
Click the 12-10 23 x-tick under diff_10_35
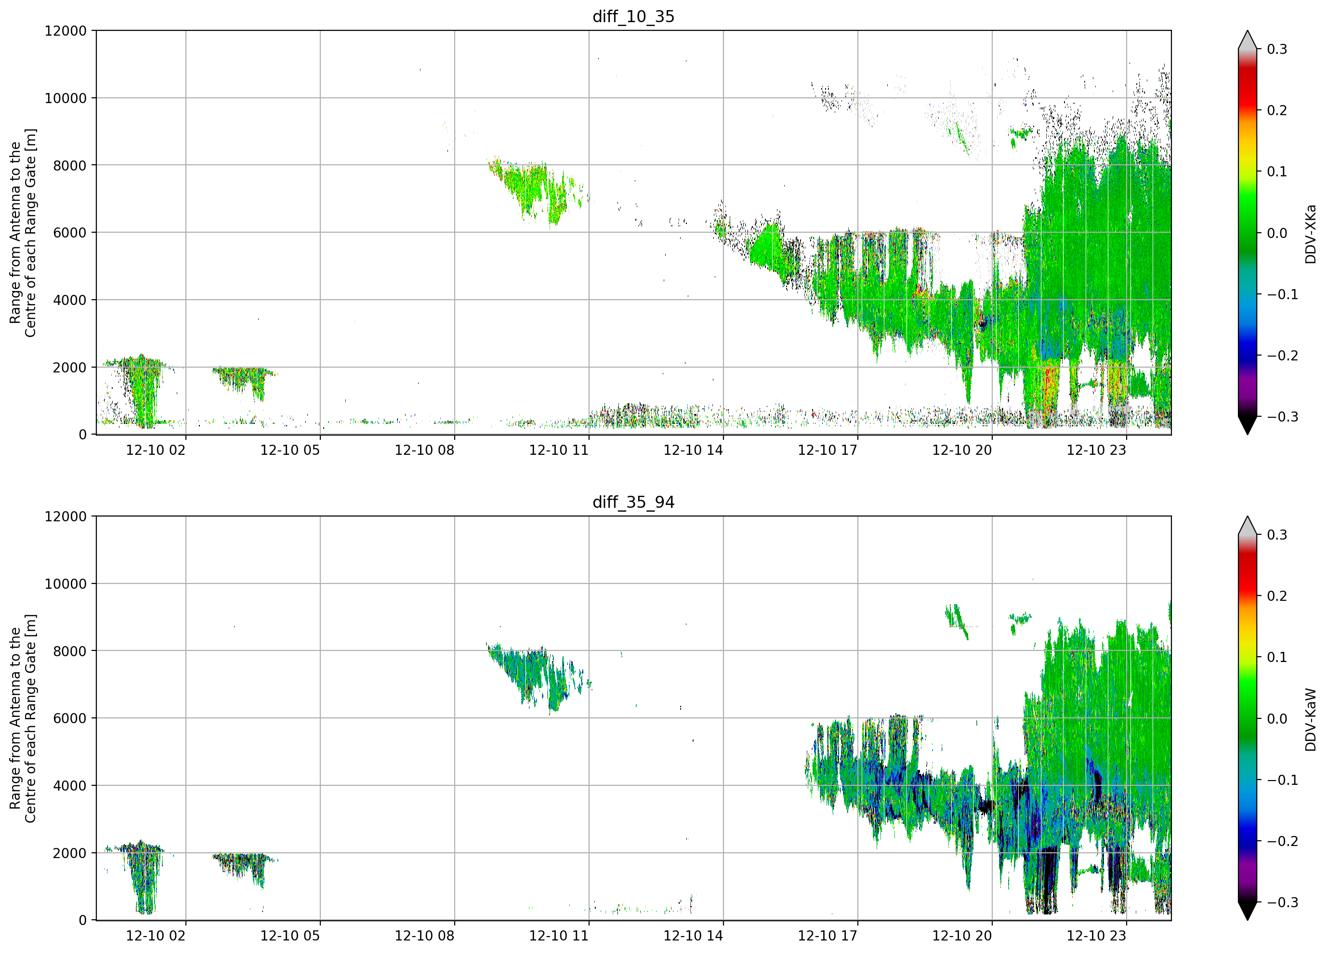click(1096, 450)
